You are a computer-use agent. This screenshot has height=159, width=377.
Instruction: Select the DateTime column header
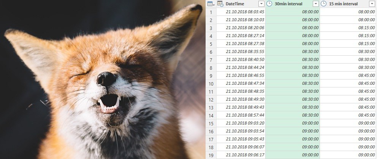(x=241, y=4)
